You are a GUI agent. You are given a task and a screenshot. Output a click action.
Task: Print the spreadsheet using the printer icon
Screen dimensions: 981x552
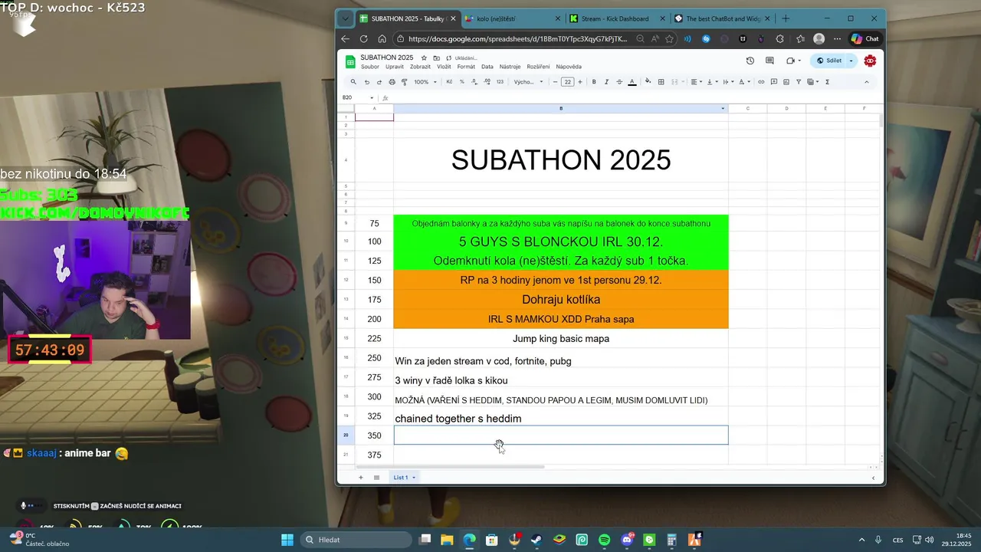coord(392,82)
